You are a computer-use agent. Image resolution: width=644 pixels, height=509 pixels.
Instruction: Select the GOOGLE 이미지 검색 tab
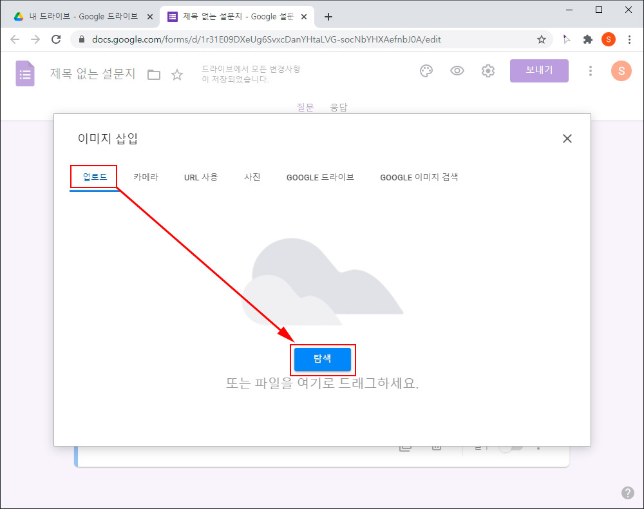(x=420, y=177)
